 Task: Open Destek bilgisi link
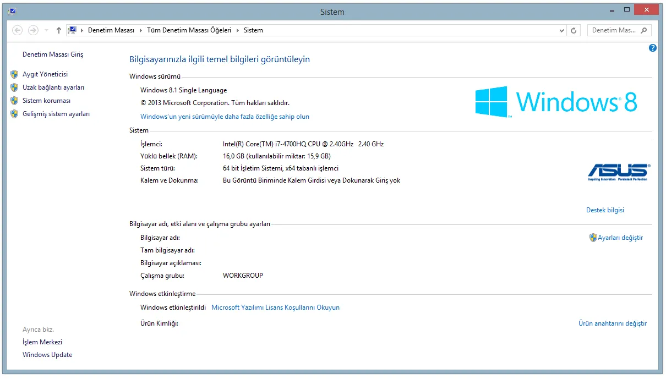(605, 210)
